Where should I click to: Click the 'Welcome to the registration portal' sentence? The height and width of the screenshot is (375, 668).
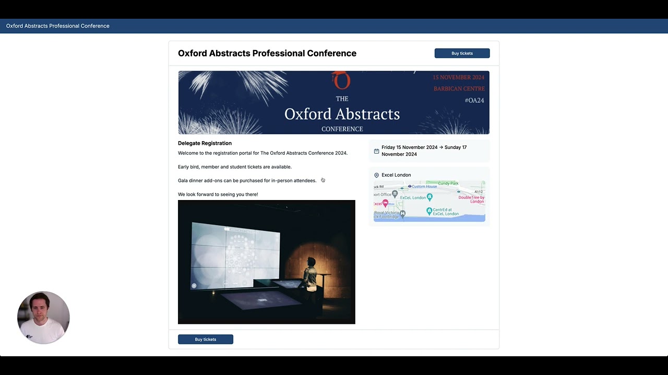263,153
